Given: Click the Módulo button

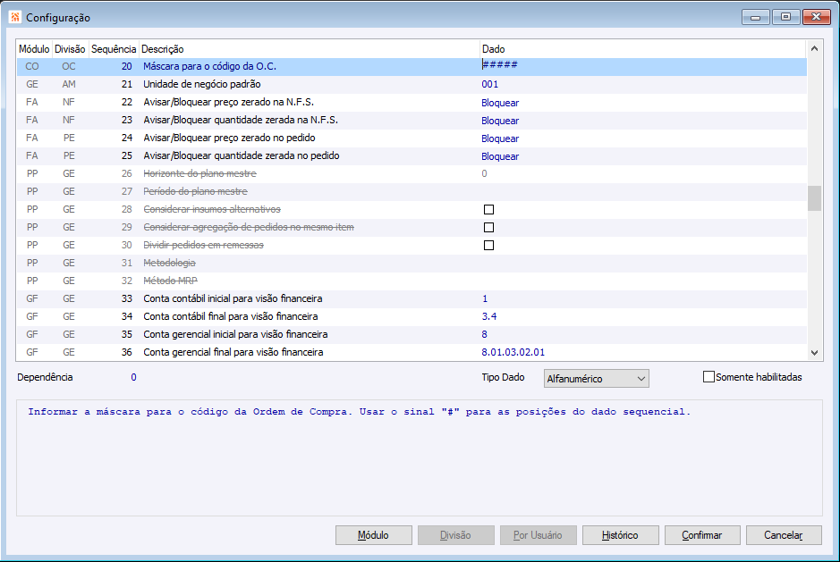Looking at the screenshot, I should pos(373,535).
